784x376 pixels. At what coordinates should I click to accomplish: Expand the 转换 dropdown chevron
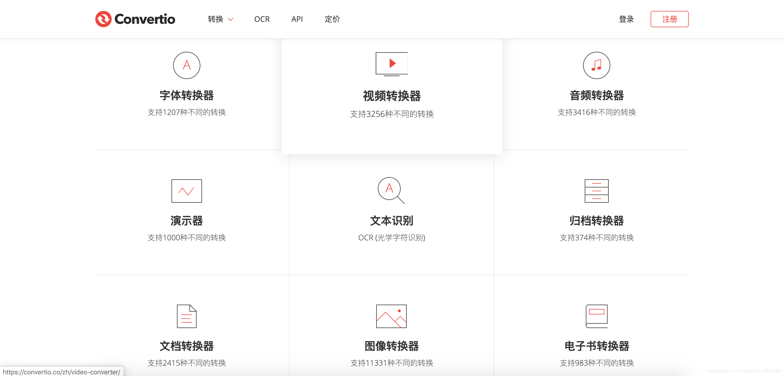click(x=231, y=20)
